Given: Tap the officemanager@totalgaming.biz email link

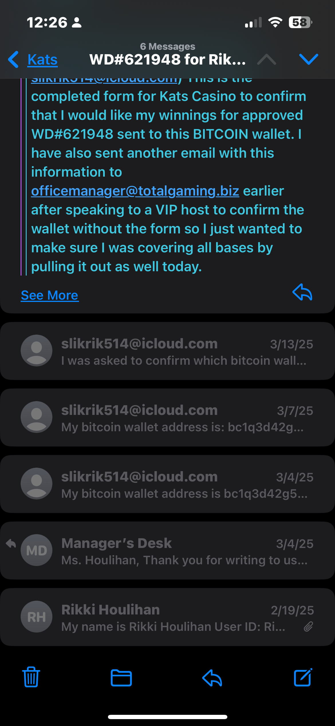Looking at the screenshot, I should point(135,191).
